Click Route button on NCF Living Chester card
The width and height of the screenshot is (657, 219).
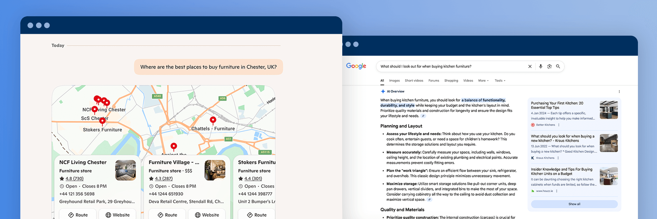point(78,214)
